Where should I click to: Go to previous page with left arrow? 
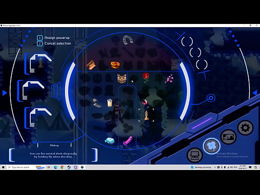click(5, 93)
